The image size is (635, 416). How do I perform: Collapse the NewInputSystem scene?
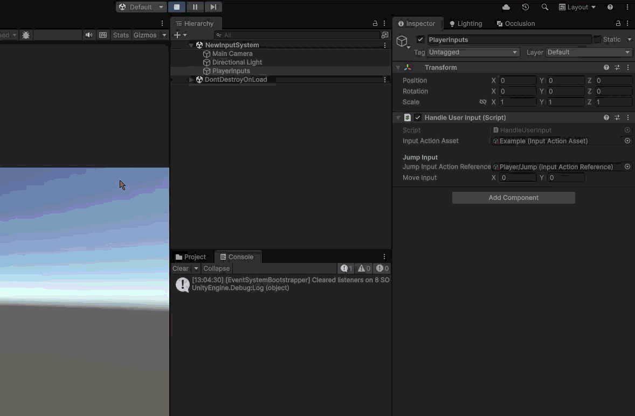coord(191,45)
